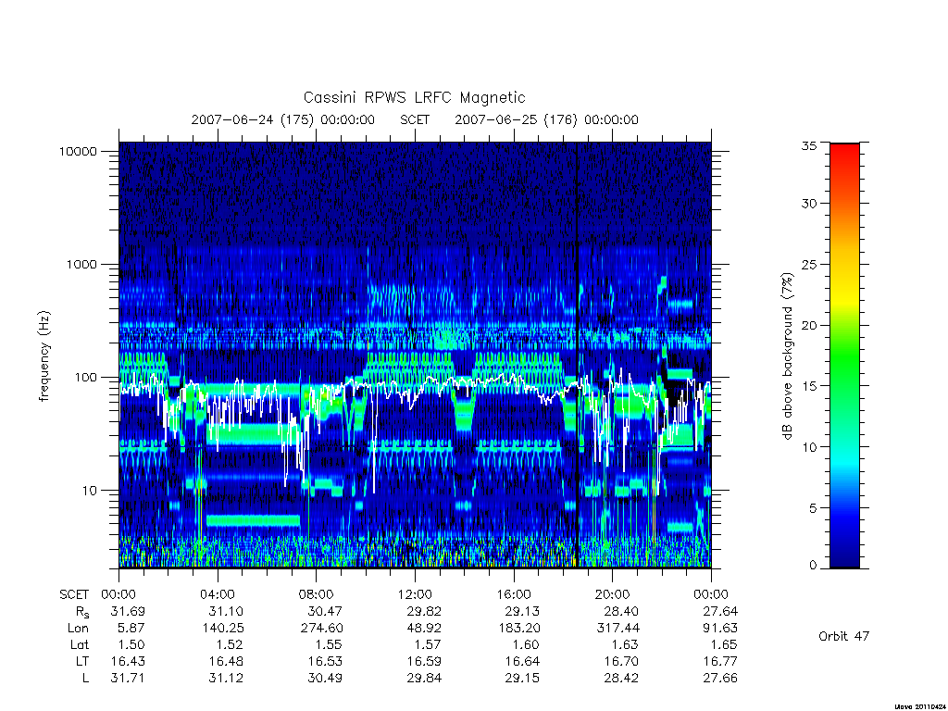Click the 'Orbit 47' label

tap(844, 636)
